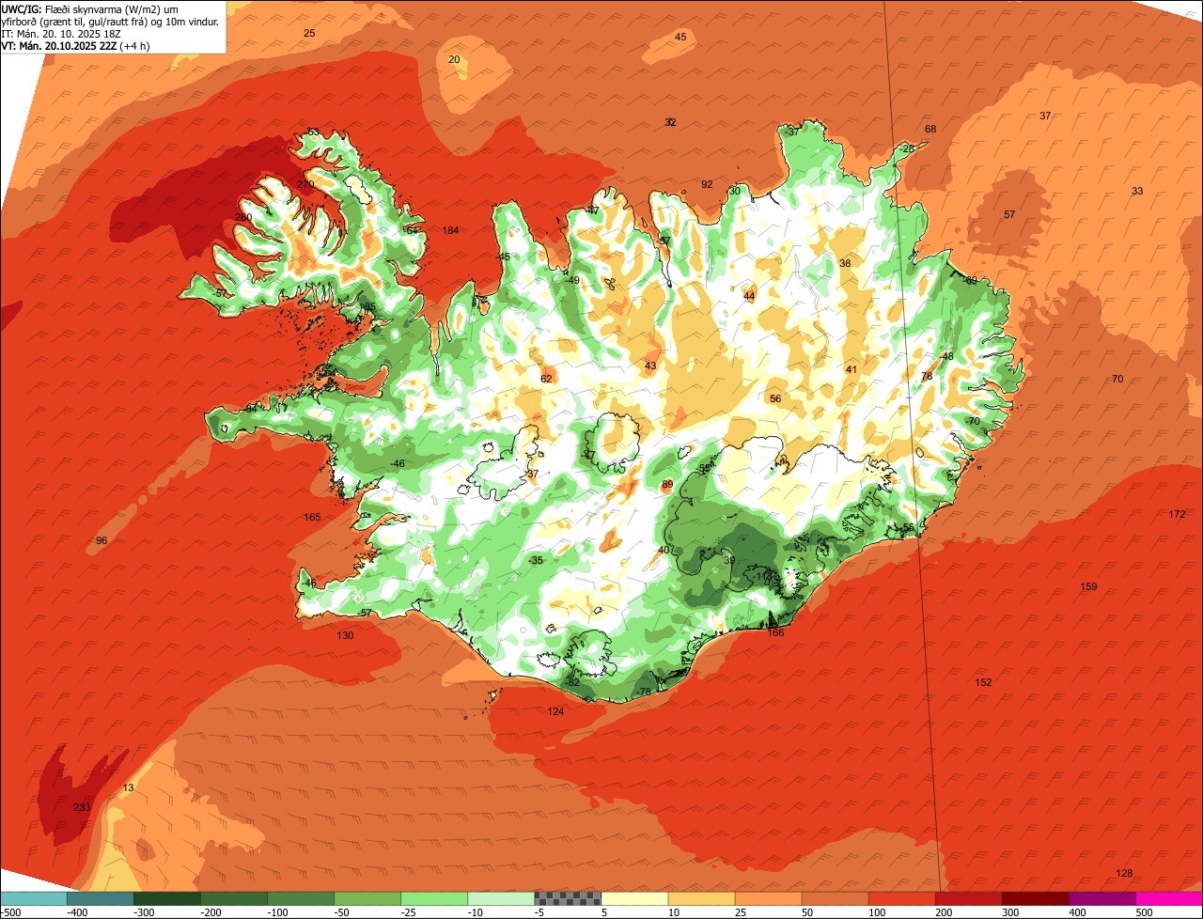Click the light green -25 to -10 legend swatch

[x=435, y=898]
